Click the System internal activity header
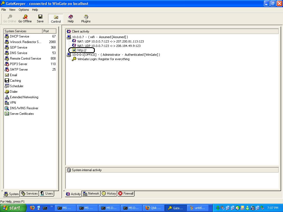The height and width of the screenshot is (212, 283). (x=172, y=170)
